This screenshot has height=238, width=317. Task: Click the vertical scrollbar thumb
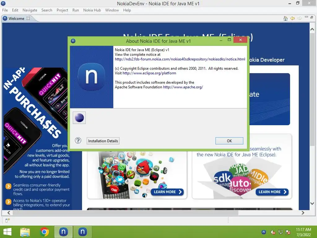(x=312, y=89)
